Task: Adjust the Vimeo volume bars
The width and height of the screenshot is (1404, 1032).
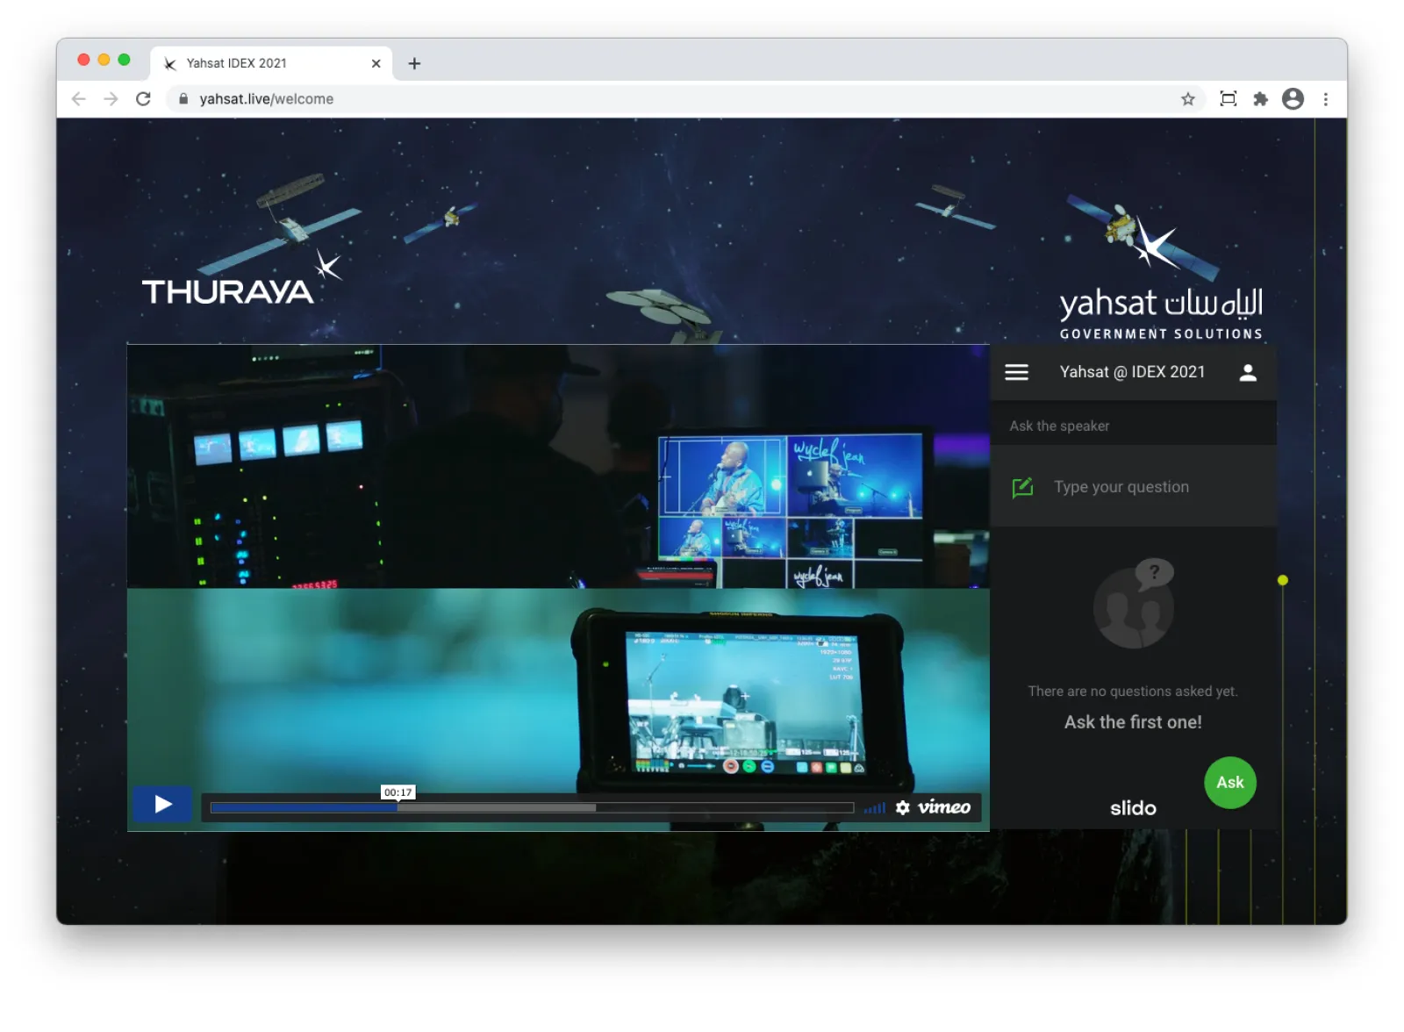Action: click(x=875, y=807)
